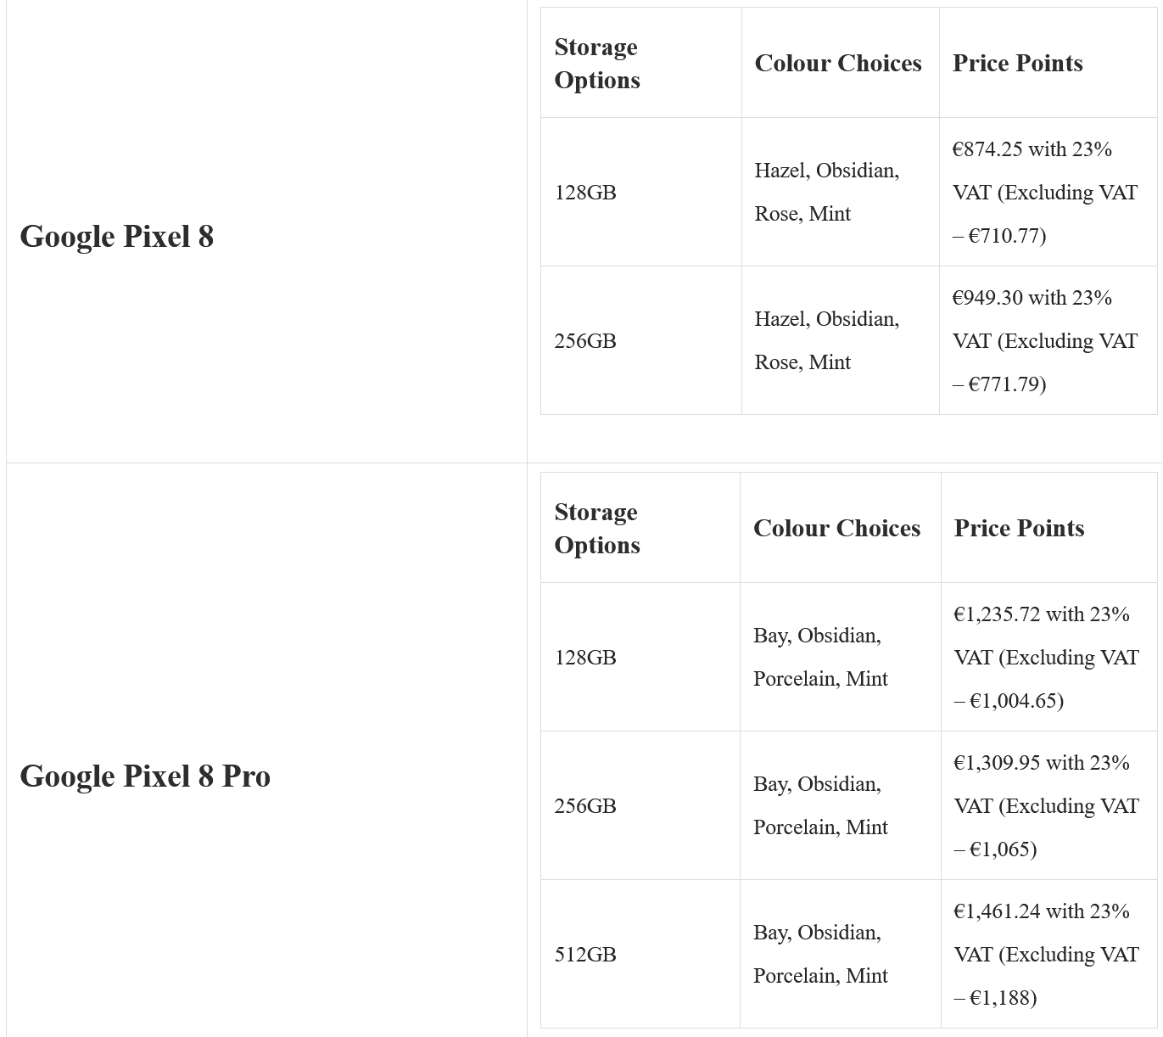Click Price Points header in Pixel 8 Pro table

1019,529
